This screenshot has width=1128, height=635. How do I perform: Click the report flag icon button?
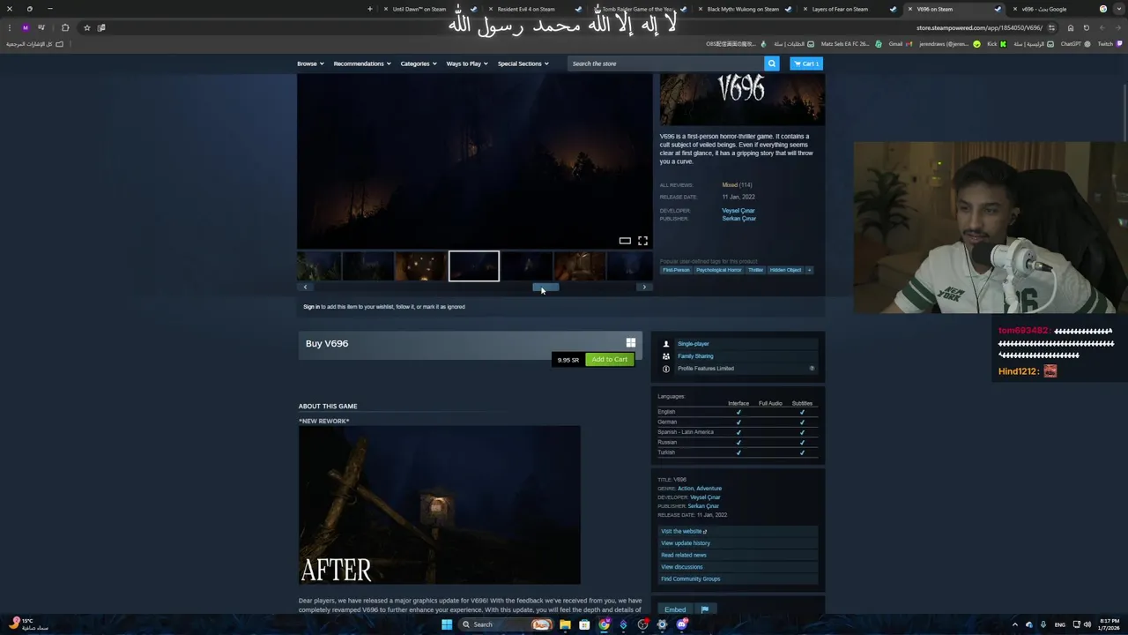tap(704, 609)
